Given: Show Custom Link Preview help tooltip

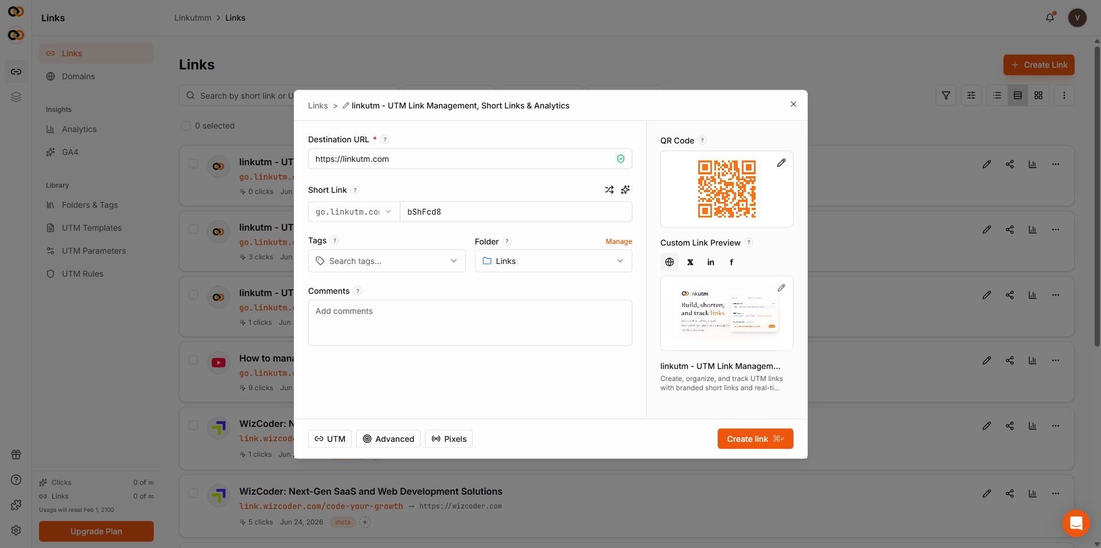Looking at the screenshot, I should pyautogui.click(x=749, y=243).
